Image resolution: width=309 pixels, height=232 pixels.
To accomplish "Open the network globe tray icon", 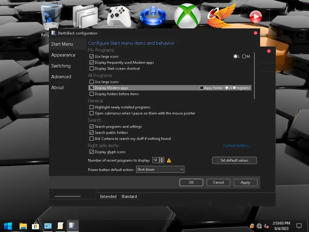I will coord(259,226).
